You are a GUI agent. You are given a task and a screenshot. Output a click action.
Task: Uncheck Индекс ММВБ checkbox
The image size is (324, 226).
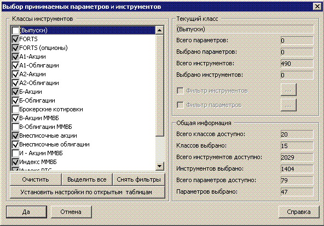tap(15, 162)
